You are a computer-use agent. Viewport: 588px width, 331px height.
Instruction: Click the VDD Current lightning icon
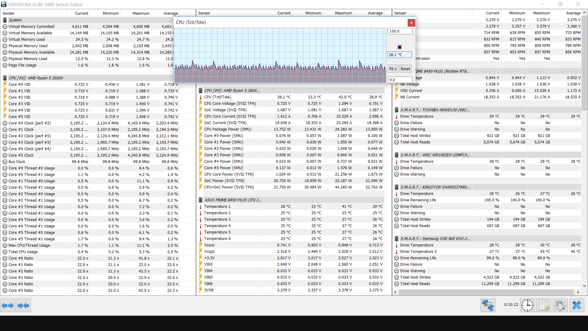[x=397, y=91]
